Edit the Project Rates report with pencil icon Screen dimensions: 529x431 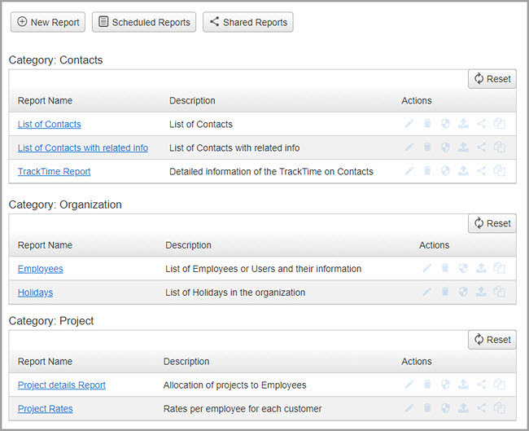click(409, 408)
